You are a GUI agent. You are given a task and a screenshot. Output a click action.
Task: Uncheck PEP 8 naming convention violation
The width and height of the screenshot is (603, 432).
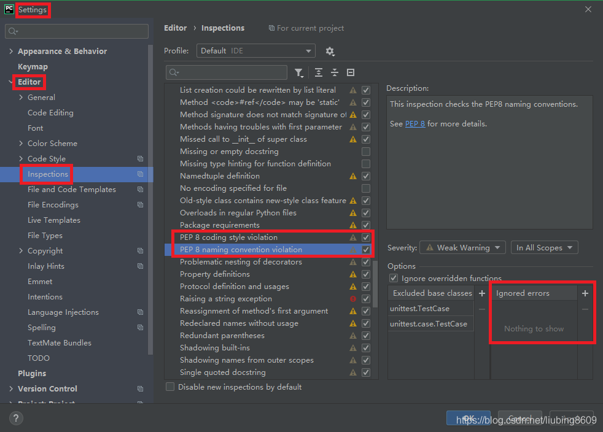pyautogui.click(x=366, y=250)
